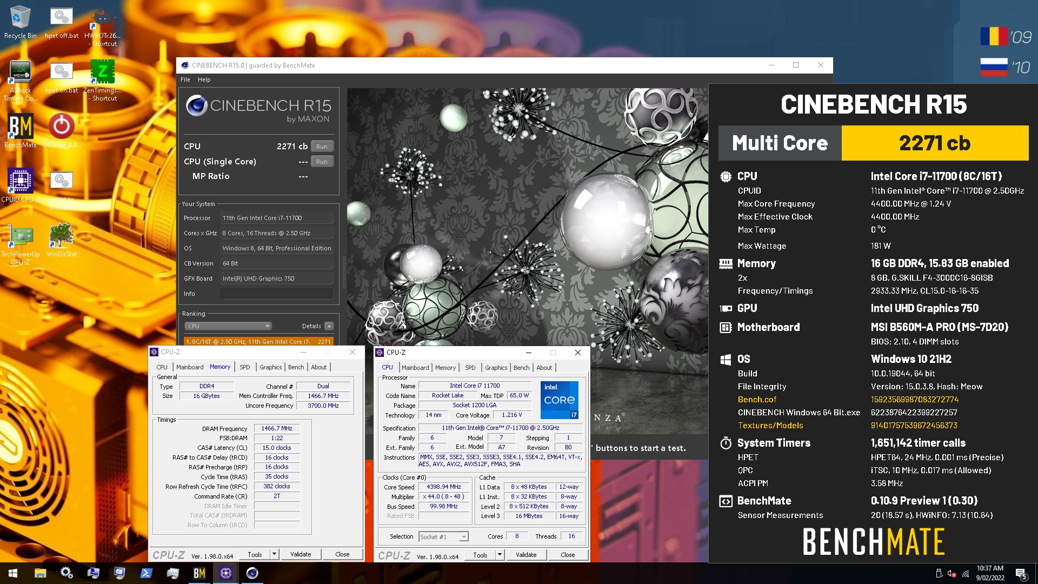Open the BenchMate desktop shortcut
1038x584 pixels.
click(20, 131)
